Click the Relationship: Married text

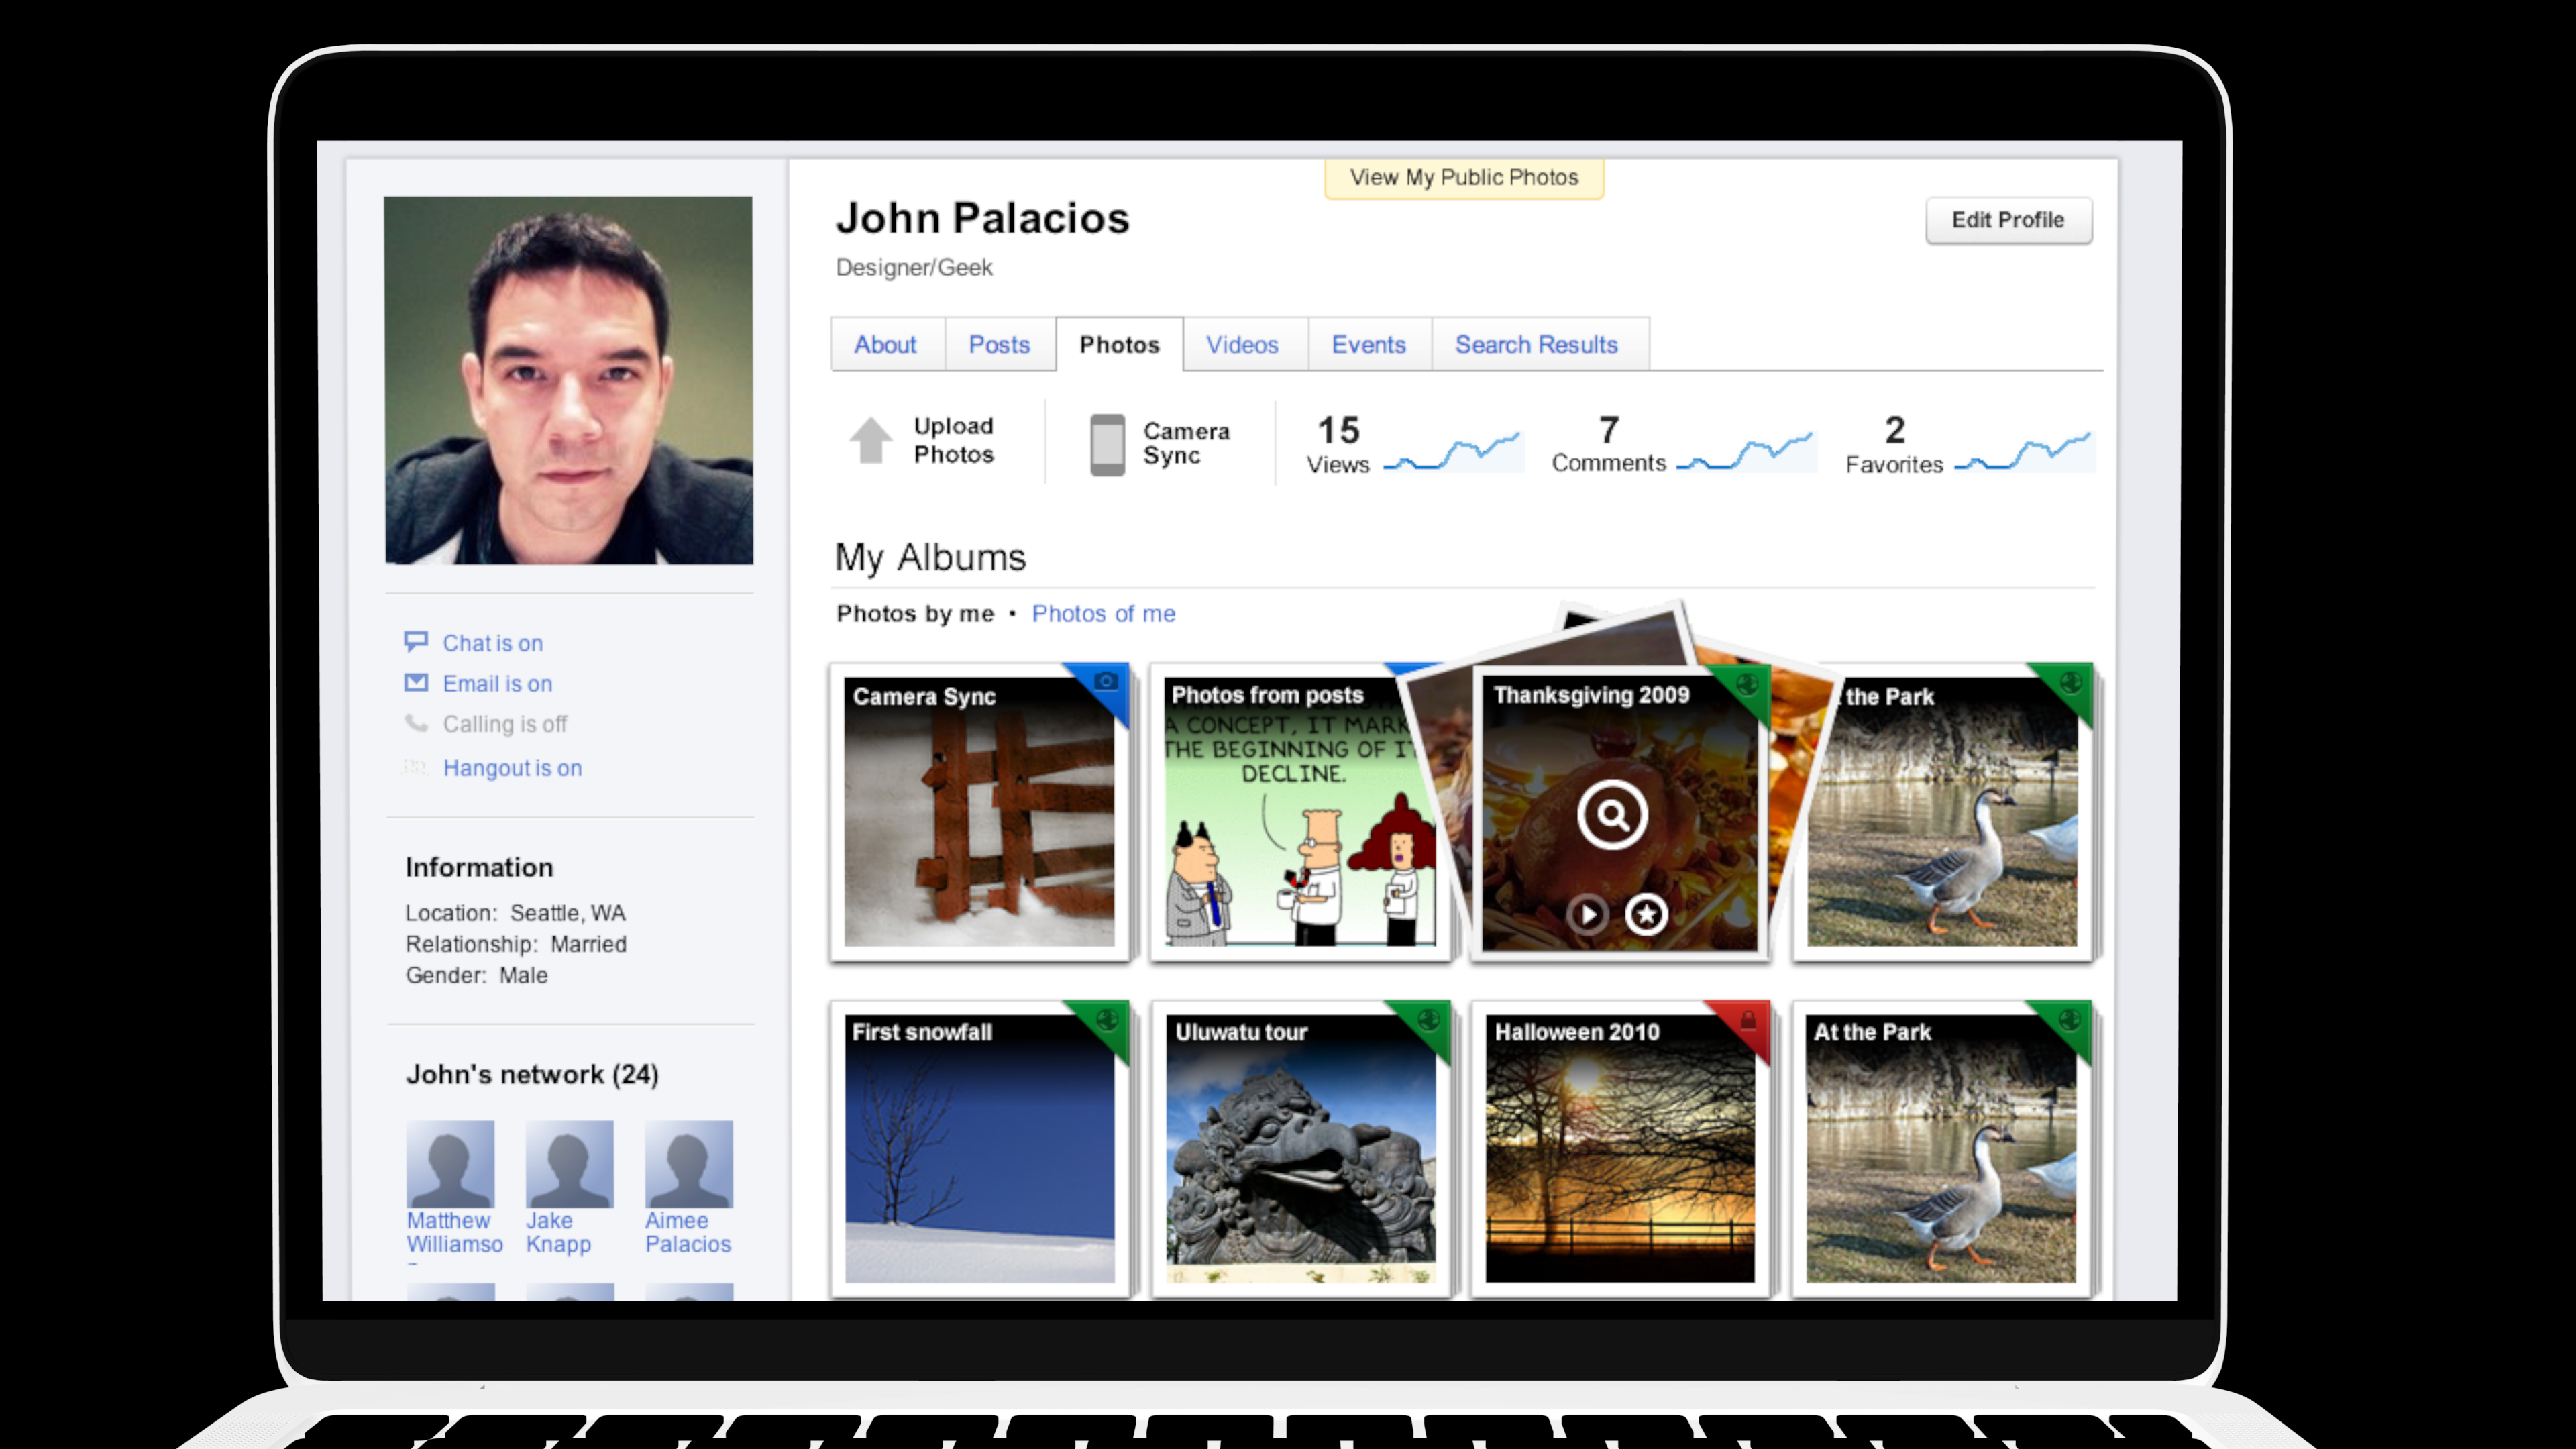[x=516, y=944]
